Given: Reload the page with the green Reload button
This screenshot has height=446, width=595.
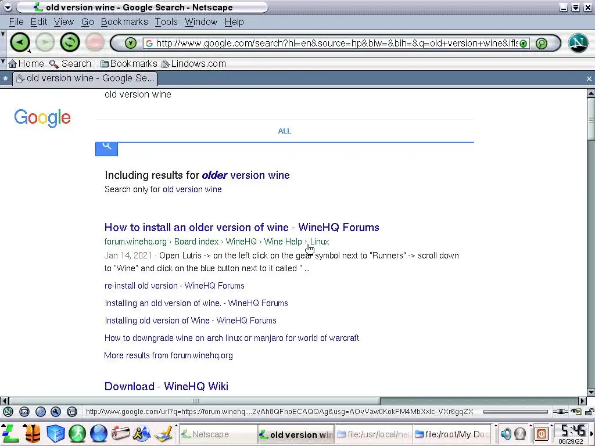Looking at the screenshot, I should point(70,42).
